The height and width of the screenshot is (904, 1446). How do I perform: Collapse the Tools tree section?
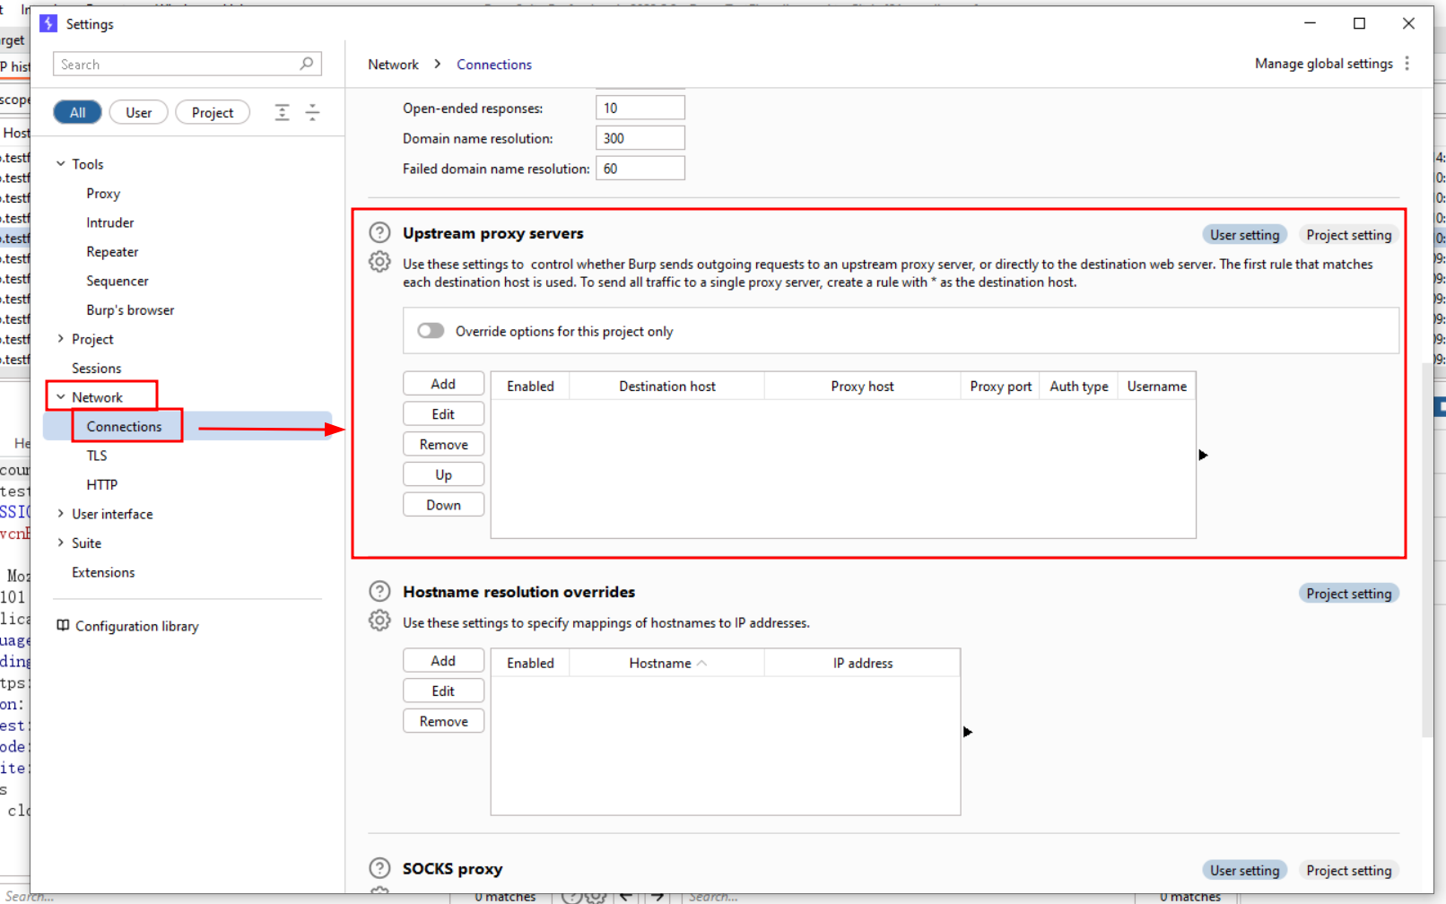(61, 164)
